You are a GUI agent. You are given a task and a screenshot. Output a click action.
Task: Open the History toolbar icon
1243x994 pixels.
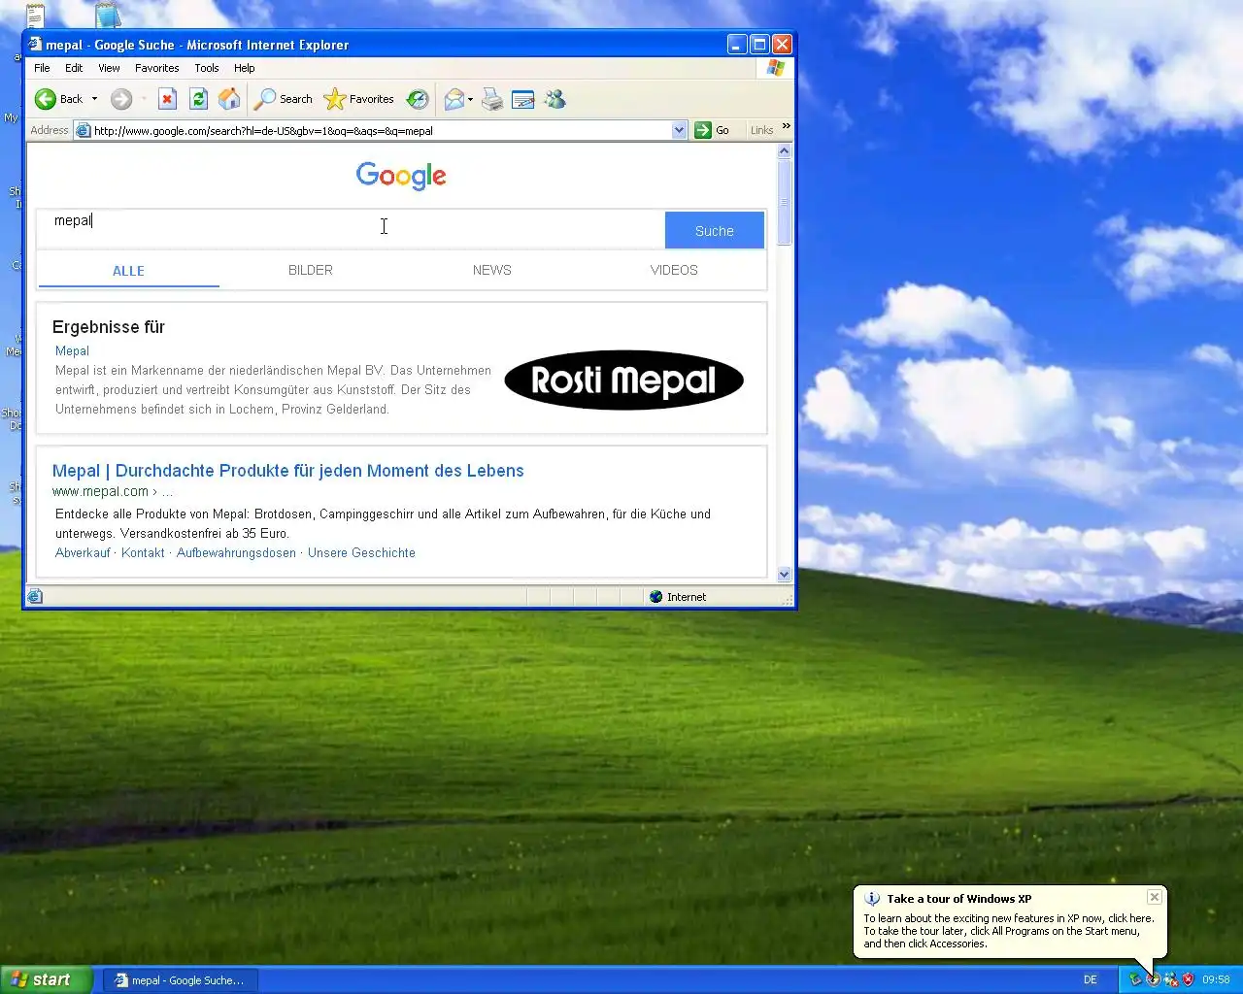point(418,99)
